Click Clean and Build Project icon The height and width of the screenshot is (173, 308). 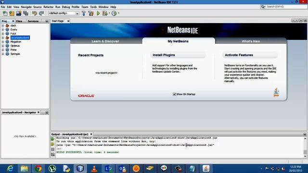click(x=91, y=13)
